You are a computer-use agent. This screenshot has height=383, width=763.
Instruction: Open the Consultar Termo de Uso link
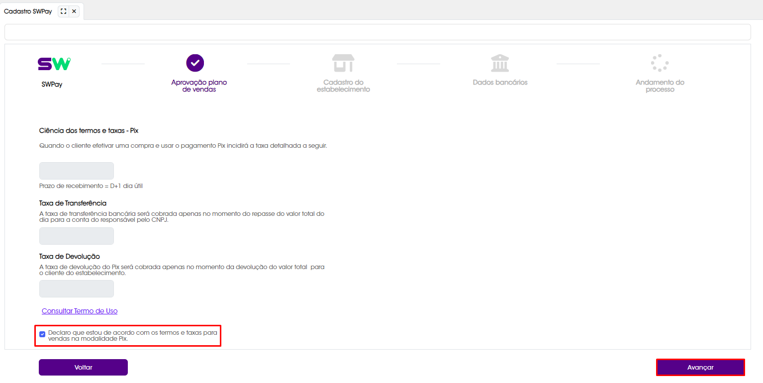click(x=80, y=311)
